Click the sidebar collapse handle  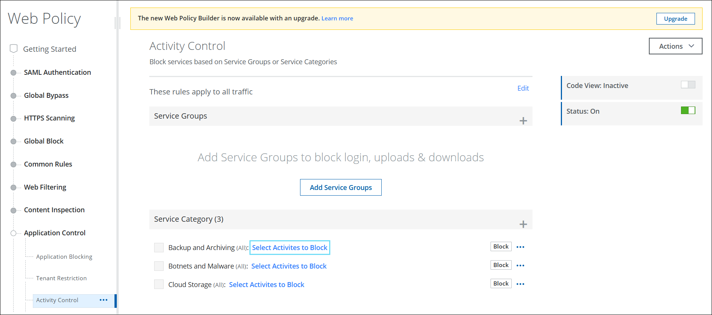tap(118, 23)
